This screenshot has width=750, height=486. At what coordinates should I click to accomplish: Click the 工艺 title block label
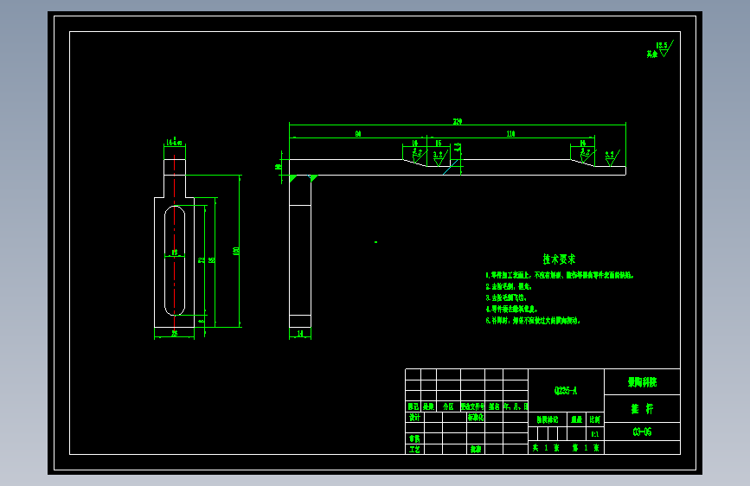click(x=414, y=449)
